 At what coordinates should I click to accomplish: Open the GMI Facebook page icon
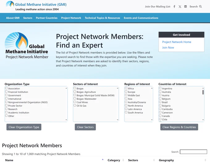click(174, 6)
